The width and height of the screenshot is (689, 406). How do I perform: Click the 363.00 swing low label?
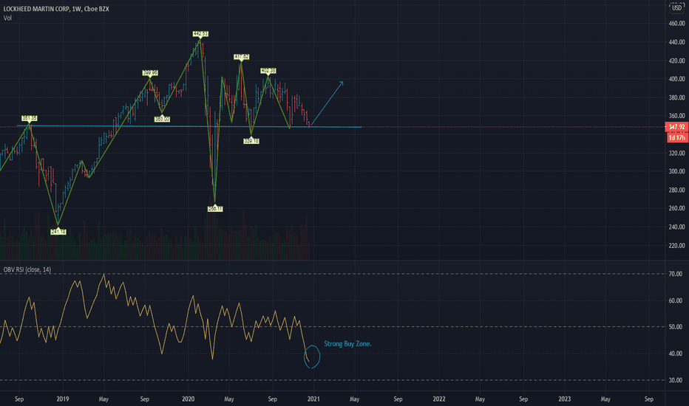tap(162, 119)
